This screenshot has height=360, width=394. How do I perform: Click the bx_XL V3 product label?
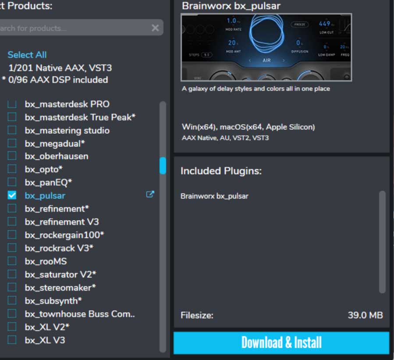[45, 340]
